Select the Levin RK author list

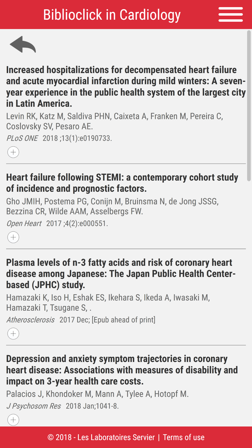115,121
